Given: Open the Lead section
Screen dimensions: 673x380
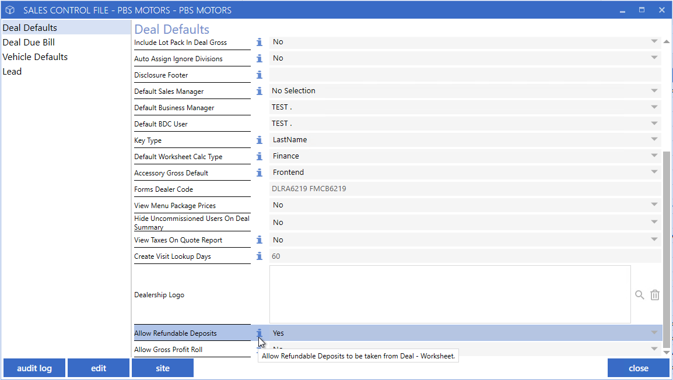Looking at the screenshot, I should [x=66, y=71].
